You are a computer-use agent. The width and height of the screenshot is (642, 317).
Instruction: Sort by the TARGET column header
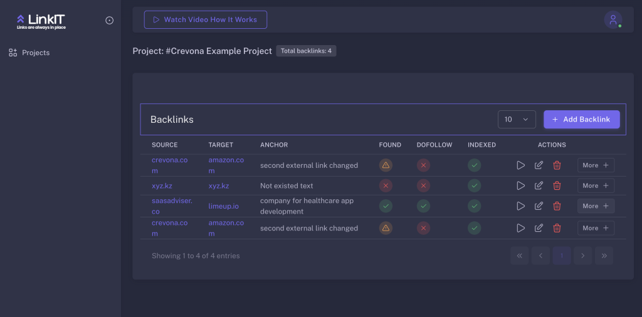tap(221, 145)
